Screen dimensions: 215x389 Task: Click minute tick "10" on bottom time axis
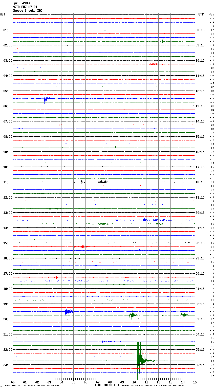pyautogui.click(x=134, y=382)
